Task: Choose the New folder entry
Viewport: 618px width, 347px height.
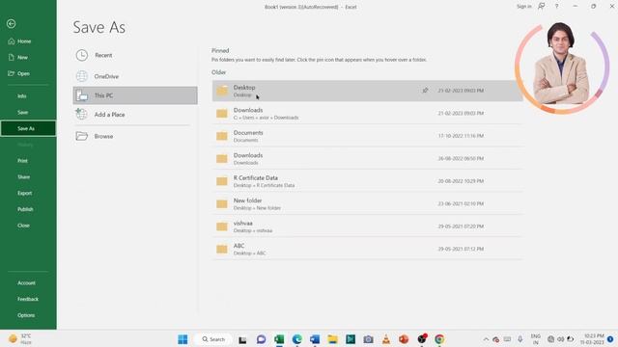Action: tap(367, 203)
